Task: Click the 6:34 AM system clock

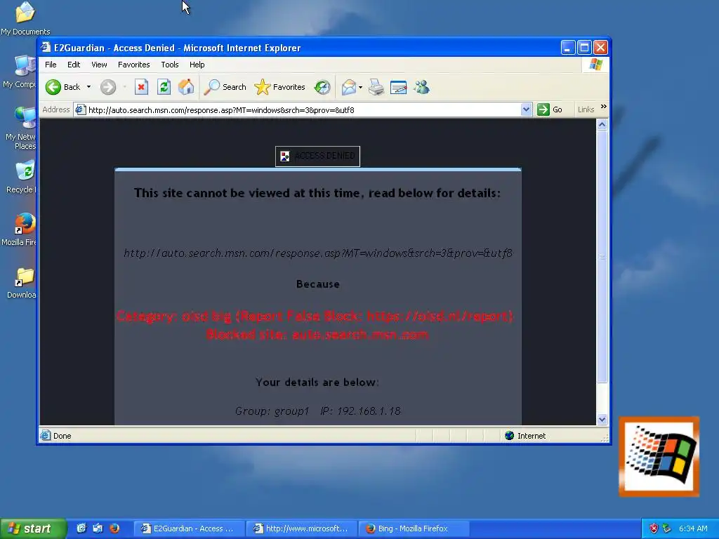Action: 693,528
